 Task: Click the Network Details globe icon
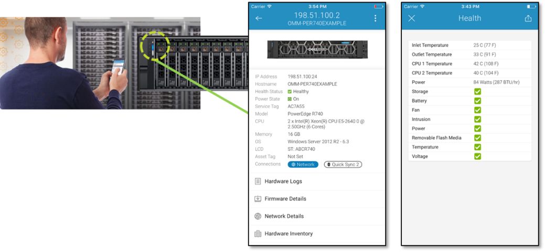click(x=258, y=216)
